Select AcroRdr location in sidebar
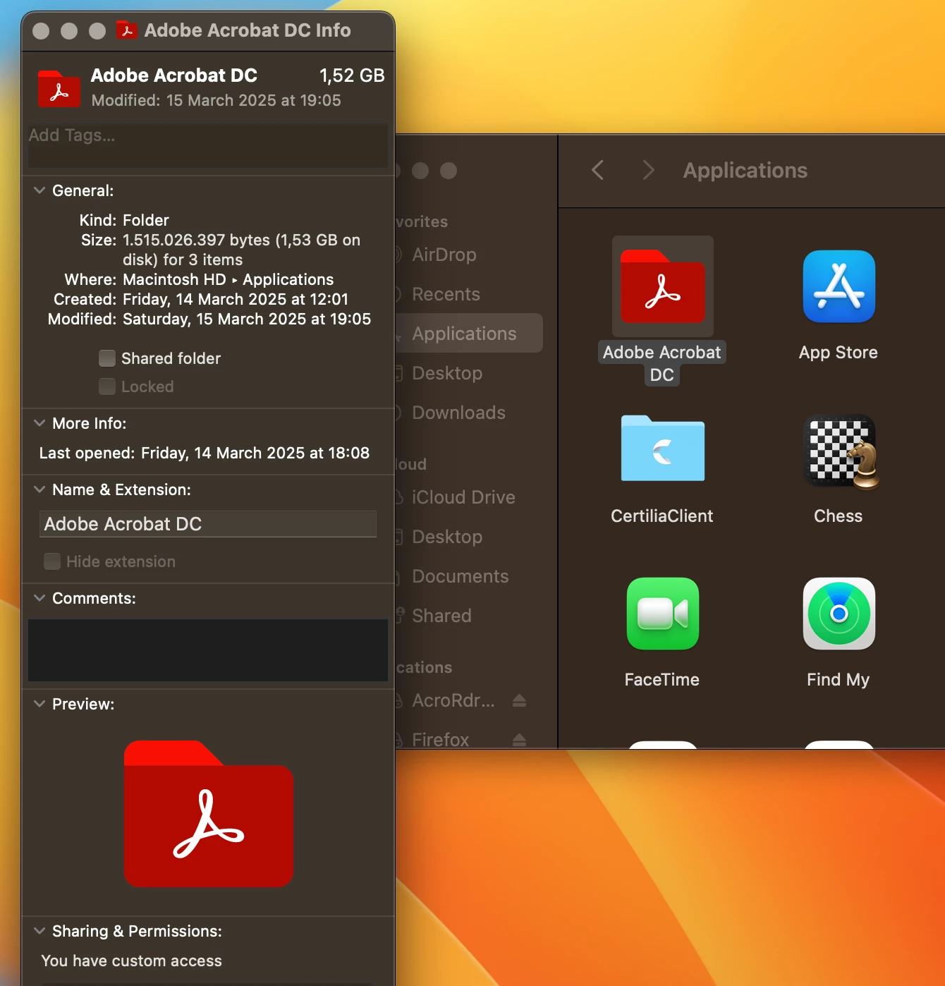Image resolution: width=945 pixels, height=986 pixels. pos(453,700)
